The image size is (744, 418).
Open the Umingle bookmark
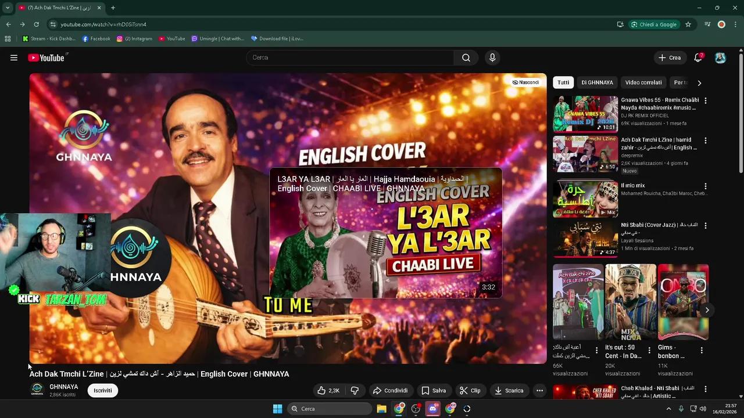(x=218, y=39)
